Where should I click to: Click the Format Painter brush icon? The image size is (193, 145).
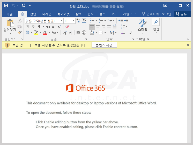20,32
